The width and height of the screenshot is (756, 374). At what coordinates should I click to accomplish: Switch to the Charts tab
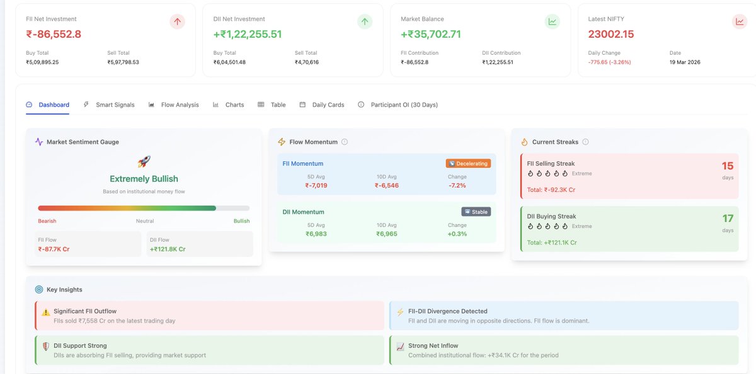point(229,105)
